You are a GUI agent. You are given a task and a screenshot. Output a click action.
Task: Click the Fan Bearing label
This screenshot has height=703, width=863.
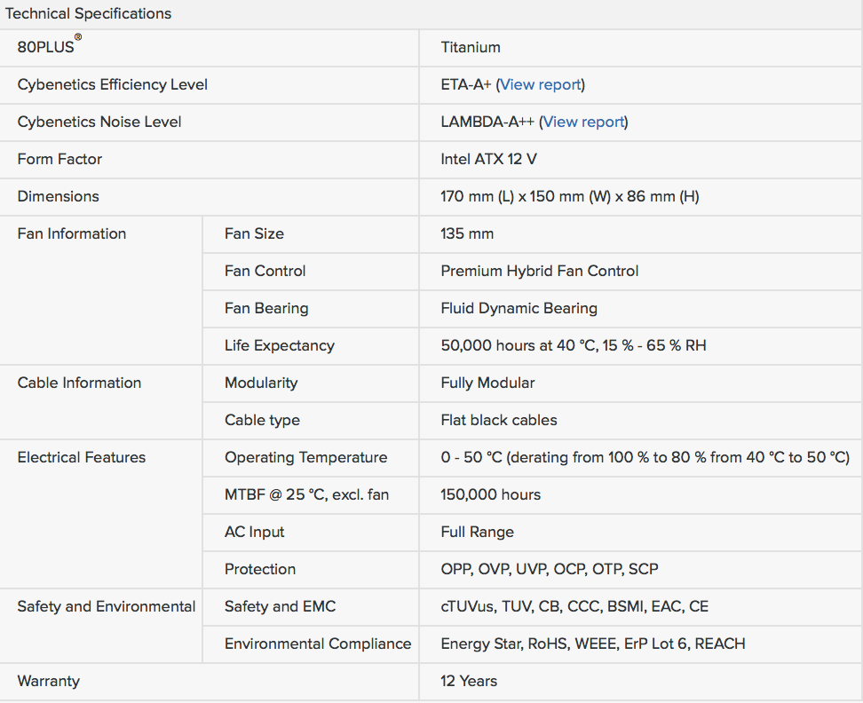point(266,309)
